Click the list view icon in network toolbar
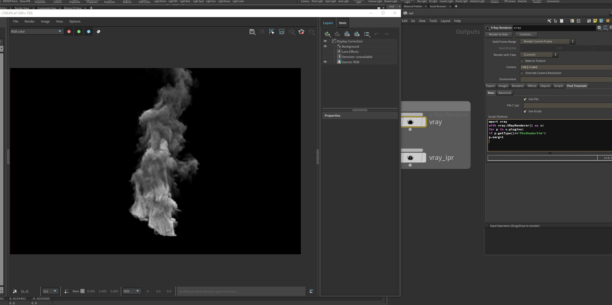This screenshot has height=305, width=612. pos(562,21)
